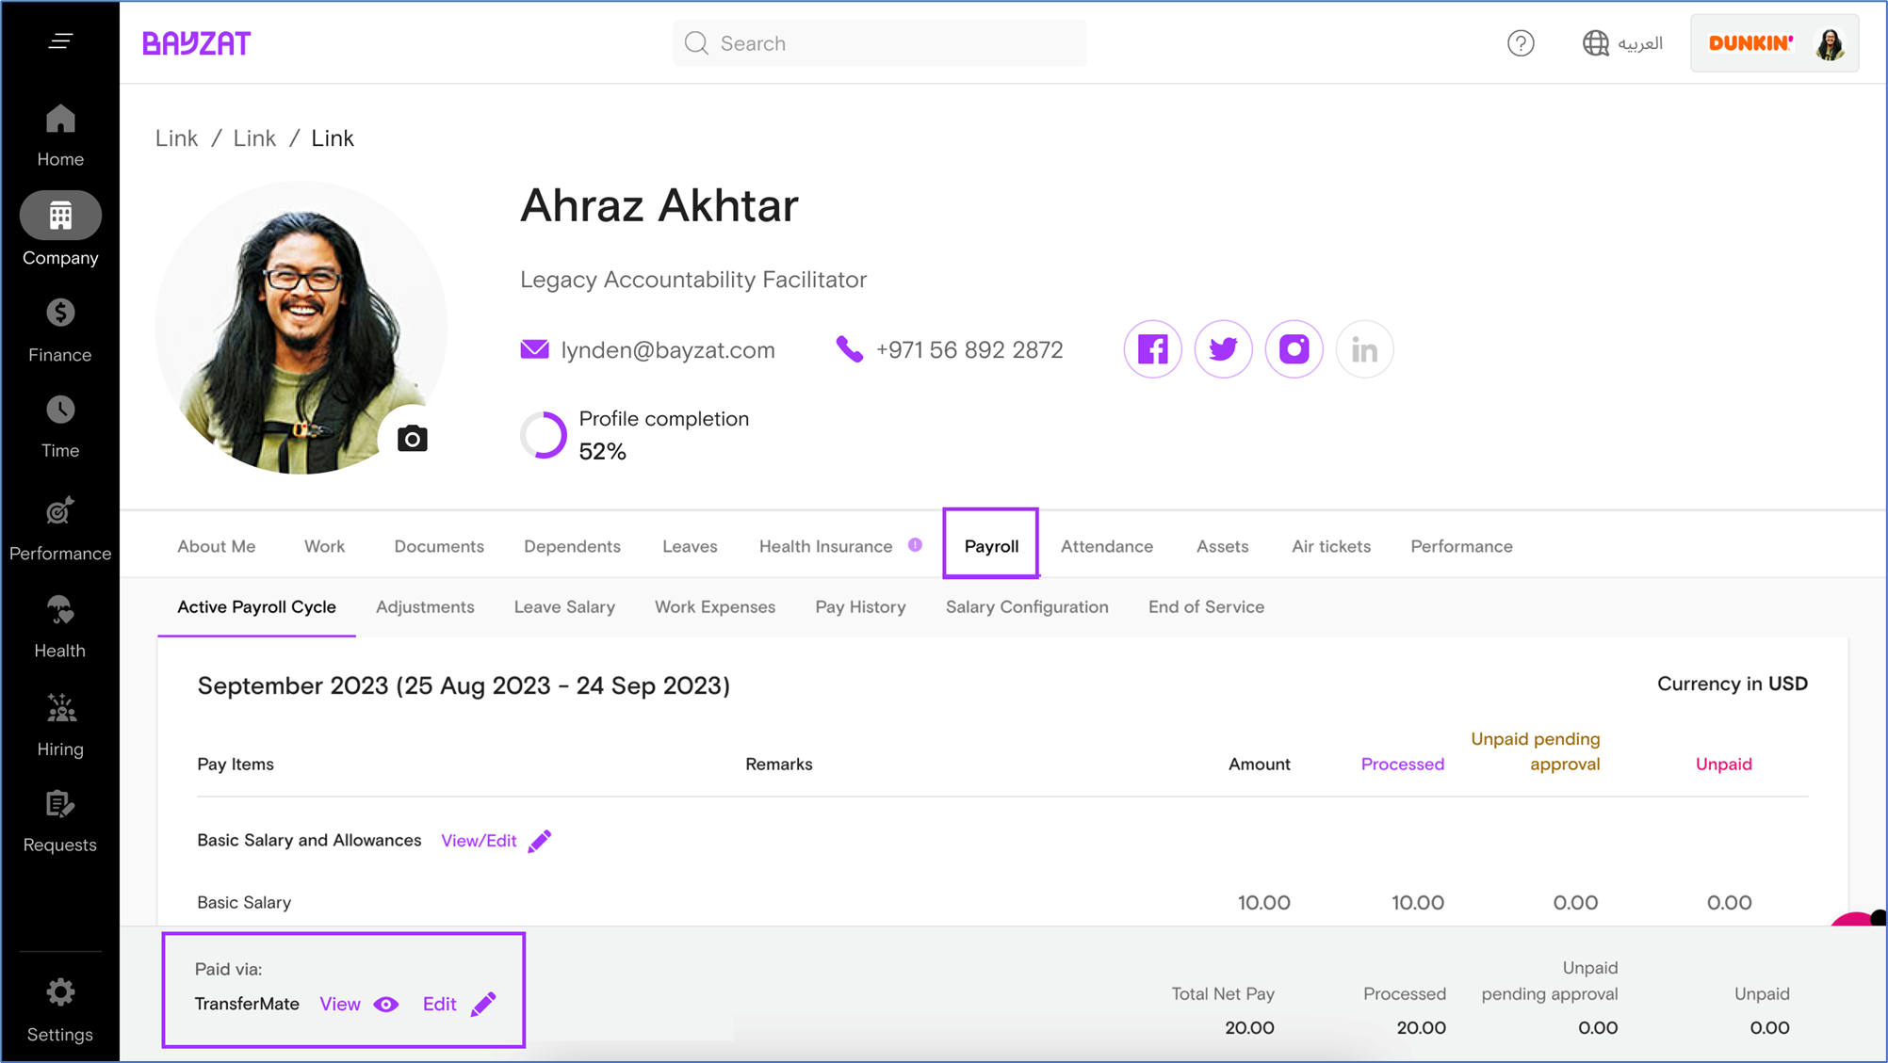Viewport: 1888px width, 1063px height.
Task: Click the profile completion progress ring
Action: point(544,435)
